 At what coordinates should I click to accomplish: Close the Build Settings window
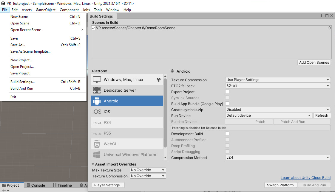tap(332, 15)
